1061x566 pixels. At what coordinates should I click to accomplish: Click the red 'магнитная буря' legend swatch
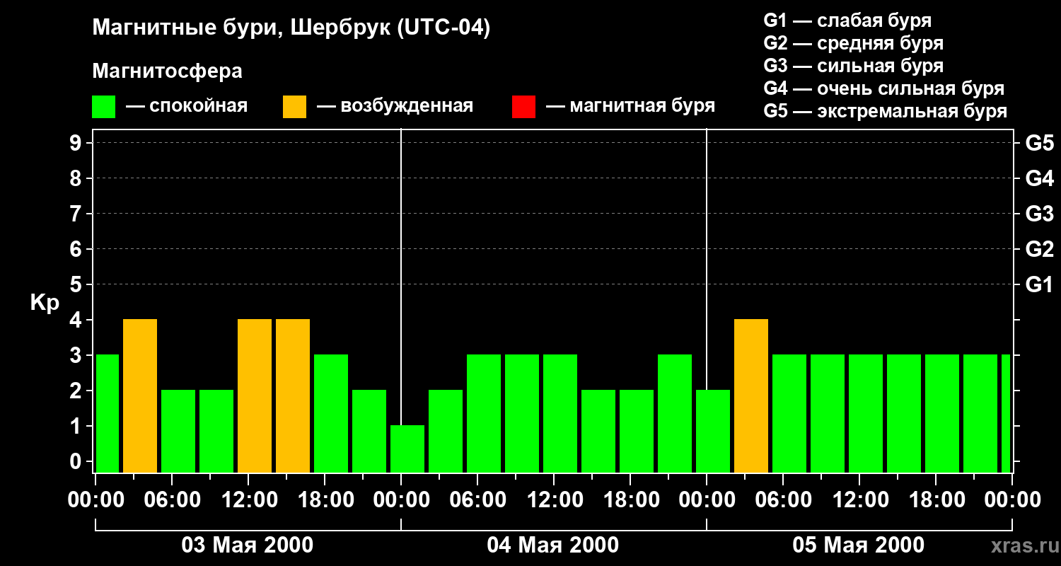pyautogui.click(x=523, y=107)
